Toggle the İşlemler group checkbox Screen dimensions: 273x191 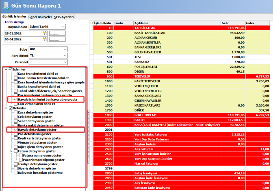pyautogui.click(x=11, y=69)
